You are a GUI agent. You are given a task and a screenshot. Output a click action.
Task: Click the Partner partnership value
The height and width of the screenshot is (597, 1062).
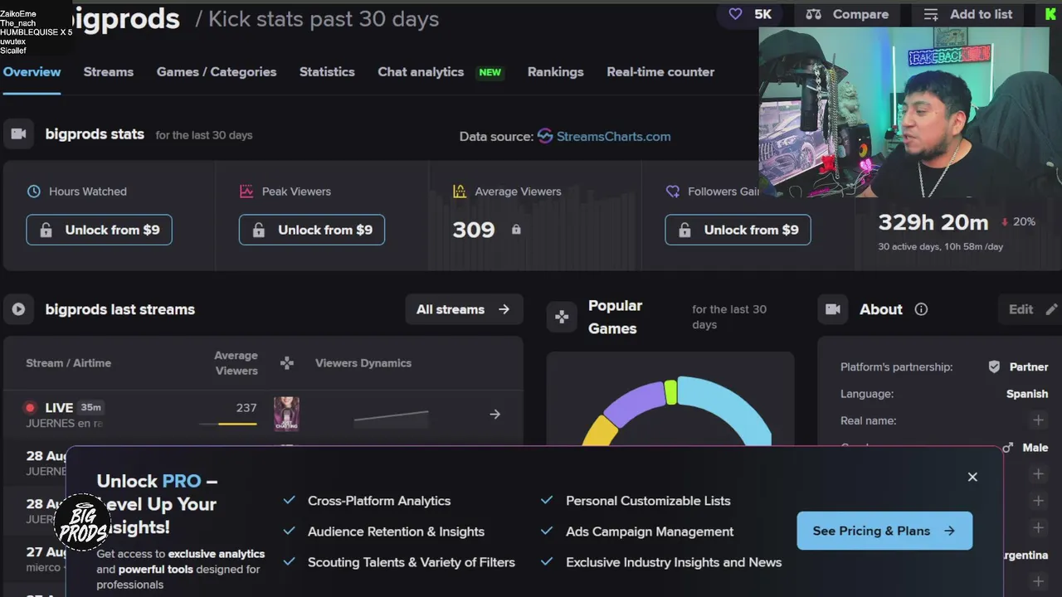click(1029, 367)
